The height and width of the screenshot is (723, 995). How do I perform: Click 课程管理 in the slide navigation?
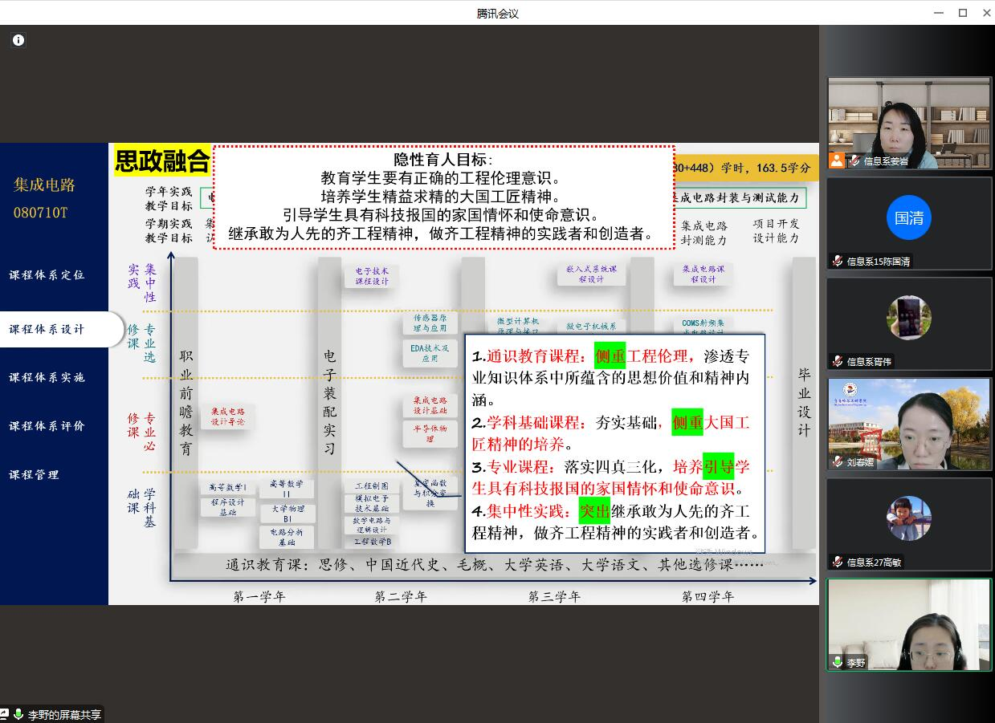(x=35, y=475)
